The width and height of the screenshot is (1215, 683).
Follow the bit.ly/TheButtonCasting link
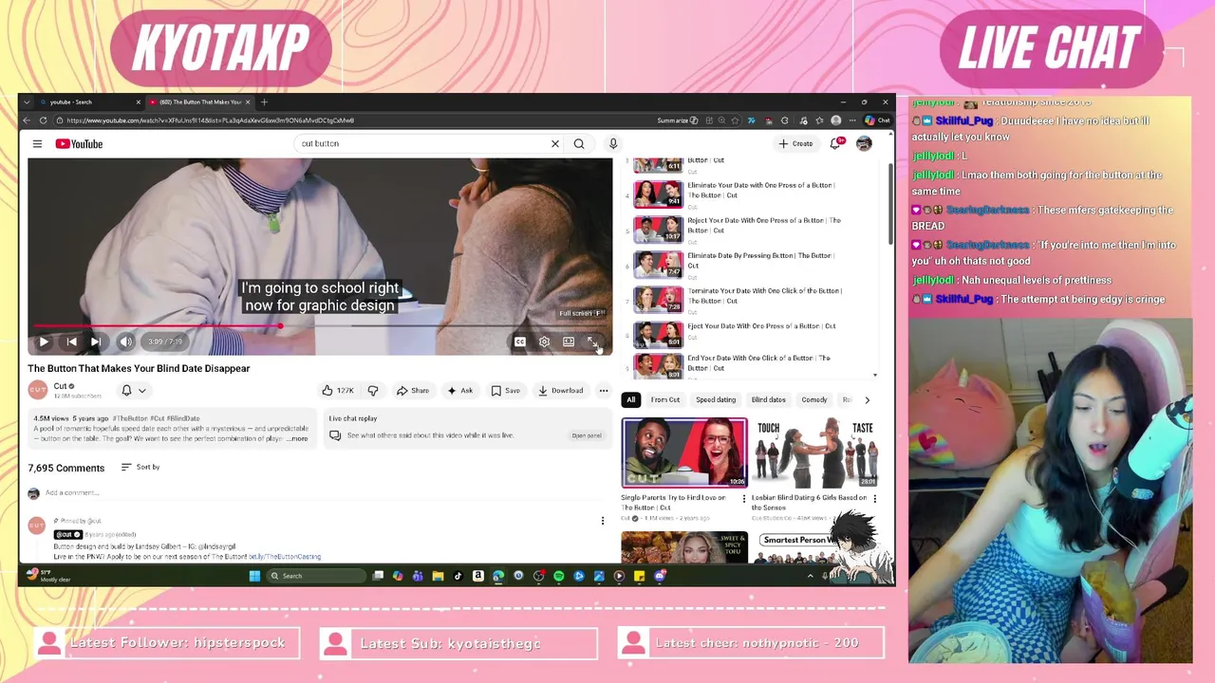[x=285, y=557]
